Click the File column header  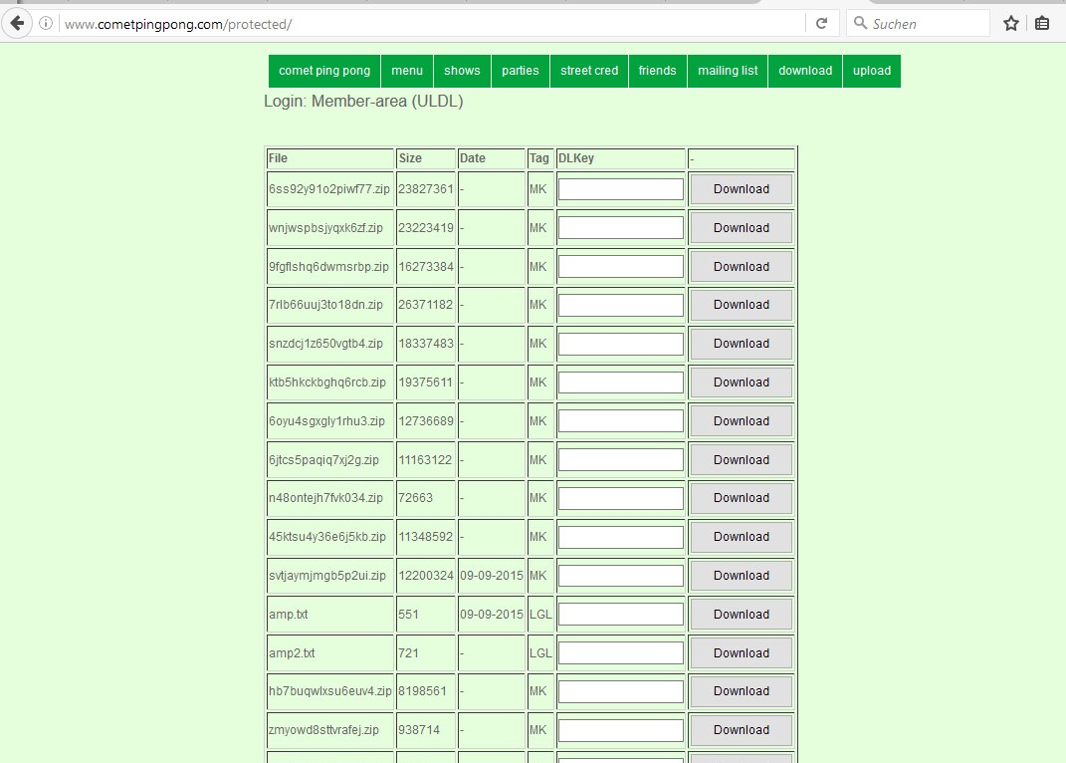278,158
